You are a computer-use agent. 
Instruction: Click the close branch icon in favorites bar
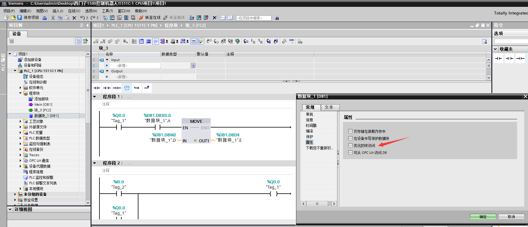coord(147,88)
